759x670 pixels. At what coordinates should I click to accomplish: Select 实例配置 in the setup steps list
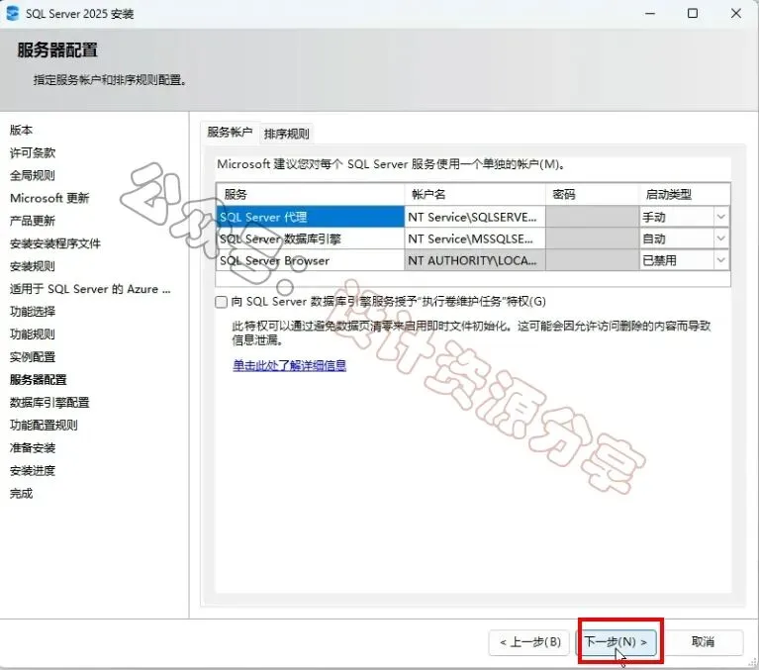(x=33, y=357)
